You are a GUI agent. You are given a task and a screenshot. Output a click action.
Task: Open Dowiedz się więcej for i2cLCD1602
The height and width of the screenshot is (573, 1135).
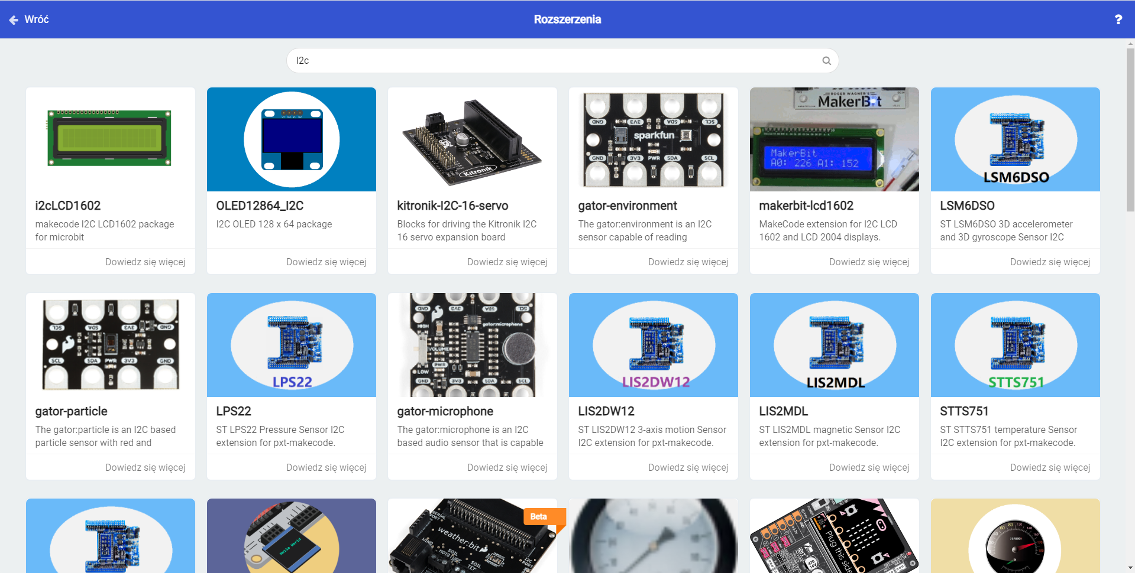[145, 262]
